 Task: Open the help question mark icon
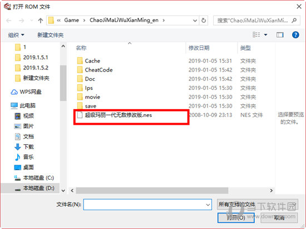click(x=295, y=35)
